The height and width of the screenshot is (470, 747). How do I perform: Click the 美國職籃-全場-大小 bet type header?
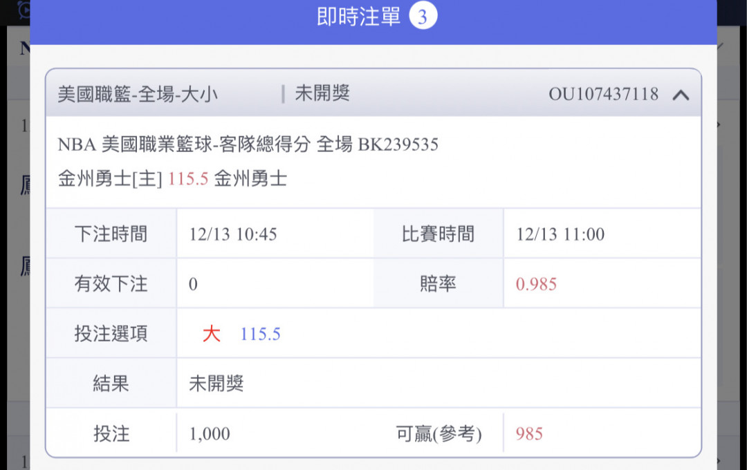[138, 94]
